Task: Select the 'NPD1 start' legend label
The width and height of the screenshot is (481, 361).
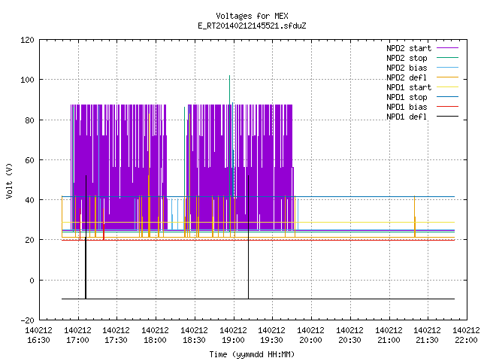Action: pyautogui.click(x=409, y=87)
